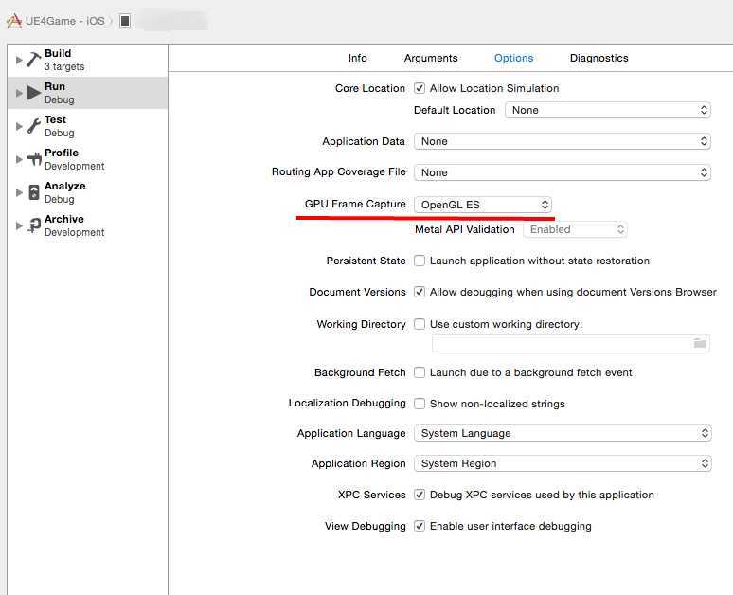Expand the Archive disclosure triangle
The height and width of the screenshot is (595, 733).
pyautogui.click(x=19, y=225)
